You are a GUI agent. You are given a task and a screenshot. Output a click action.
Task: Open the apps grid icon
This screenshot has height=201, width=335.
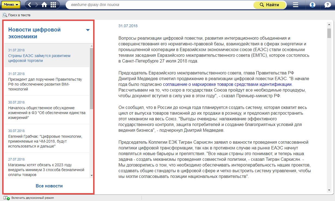pos(53,5)
